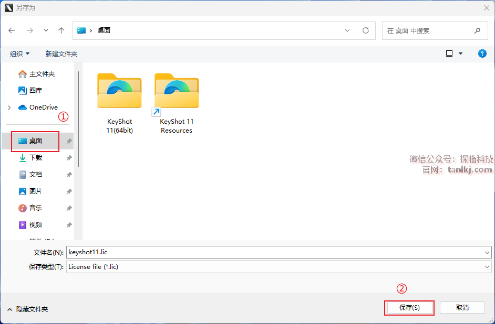Change the view layout icon

click(x=449, y=53)
